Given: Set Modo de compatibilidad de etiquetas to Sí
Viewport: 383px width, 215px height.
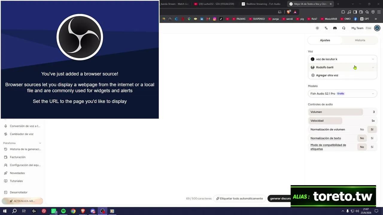Looking at the screenshot, I should (372, 147).
